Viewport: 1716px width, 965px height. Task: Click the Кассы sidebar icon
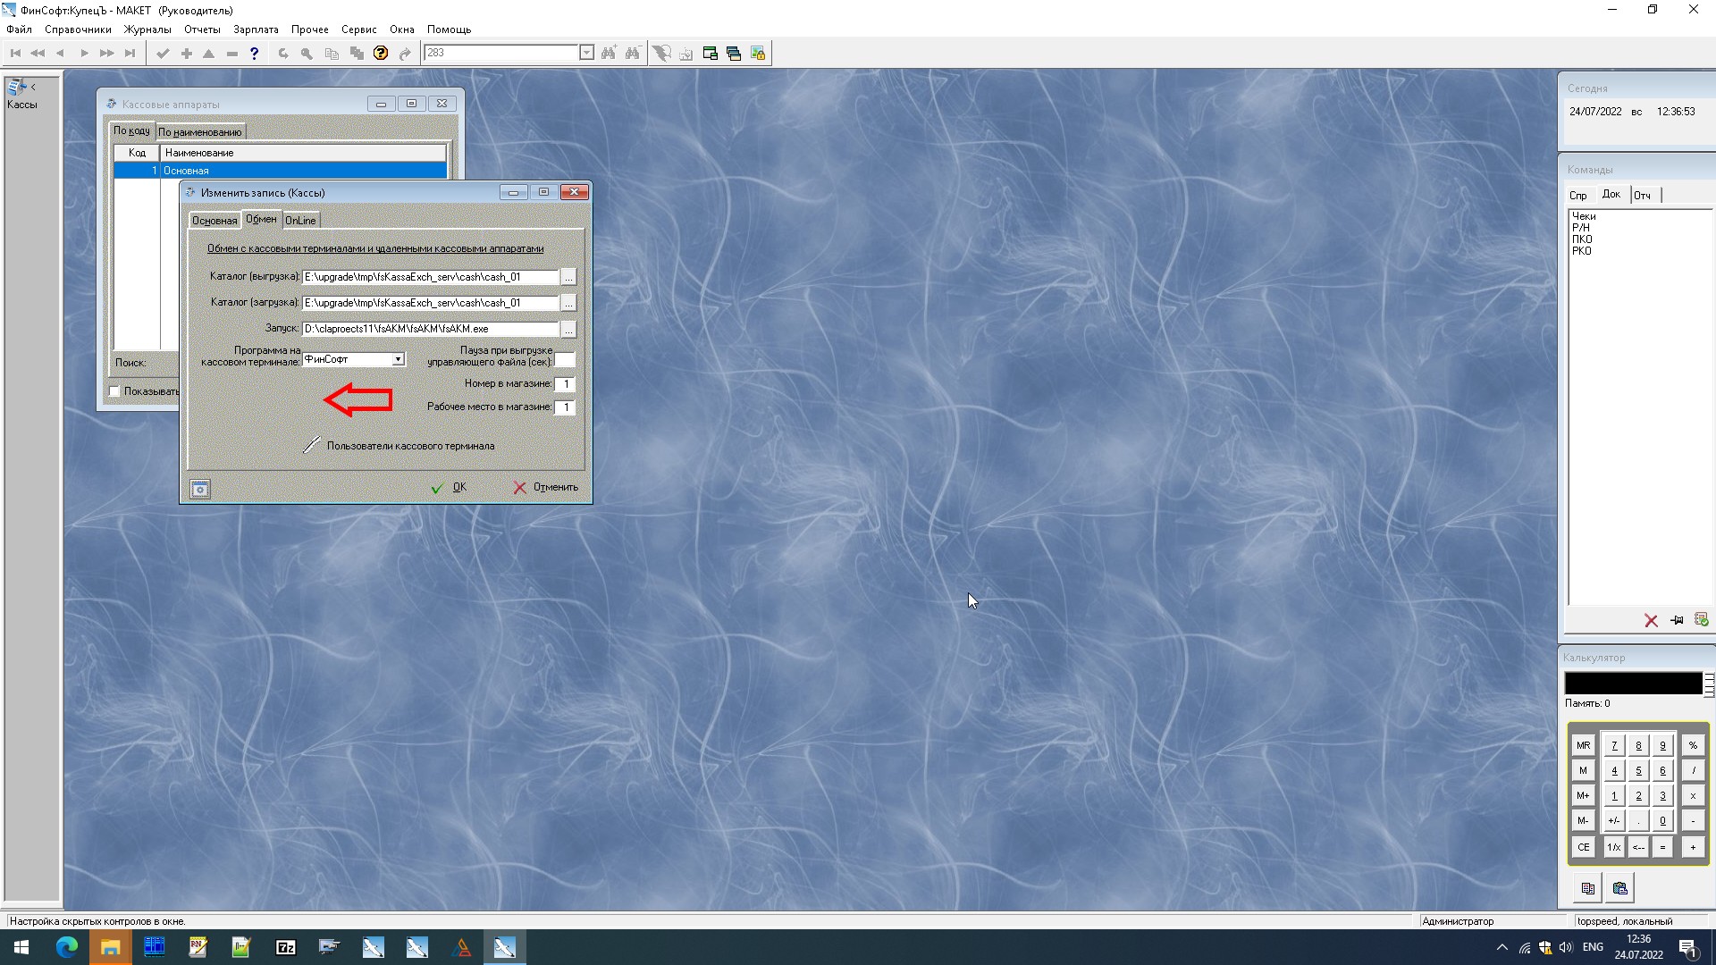tap(17, 88)
